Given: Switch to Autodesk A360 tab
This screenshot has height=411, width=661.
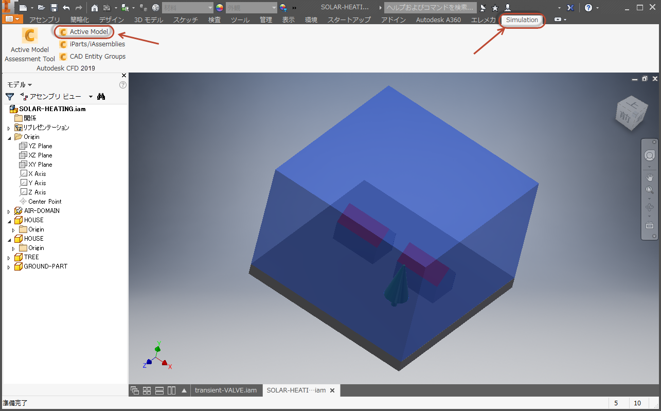Looking at the screenshot, I should [x=438, y=20].
